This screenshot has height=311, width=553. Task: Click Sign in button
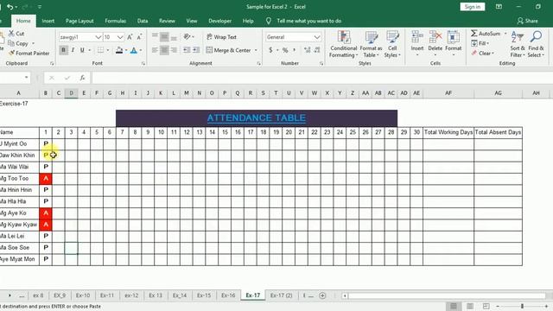473,7
